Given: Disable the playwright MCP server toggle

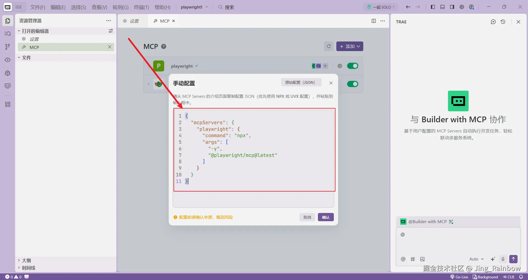Looking at the screenshot, I should pyautogui.click(x=352, y=66).
